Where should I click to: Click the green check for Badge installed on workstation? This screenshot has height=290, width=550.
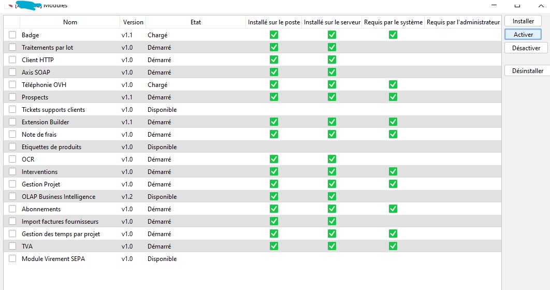274,35
